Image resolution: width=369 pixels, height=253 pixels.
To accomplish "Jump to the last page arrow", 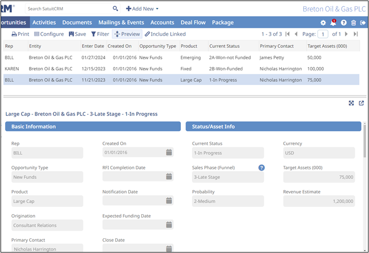I will coord(355,34).
